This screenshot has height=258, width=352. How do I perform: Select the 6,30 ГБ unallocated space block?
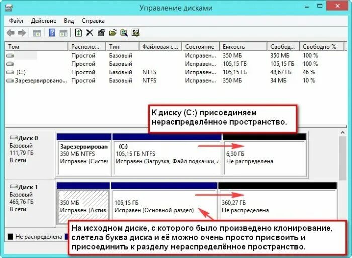pos(265,154)
